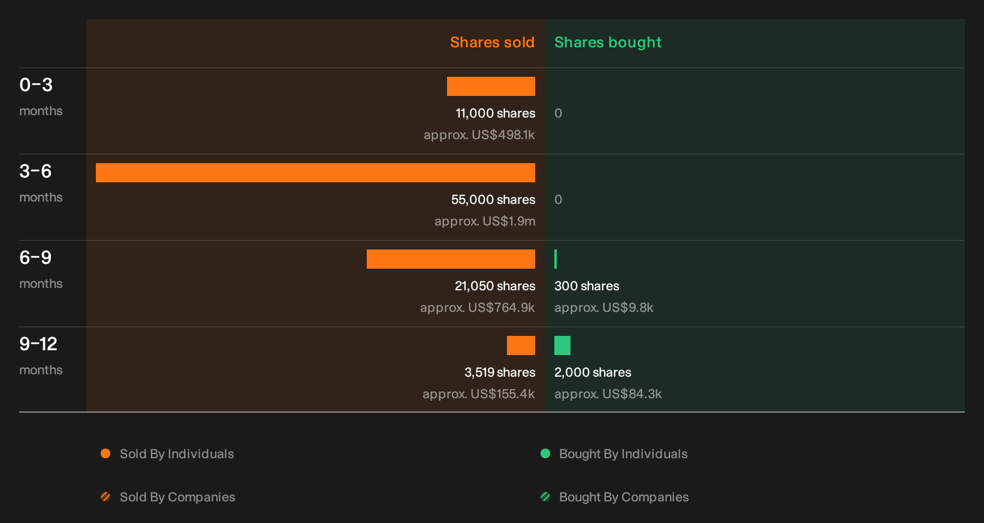
Task: Click the 6-9 months orange sold bar
Action: coord(451,259)
